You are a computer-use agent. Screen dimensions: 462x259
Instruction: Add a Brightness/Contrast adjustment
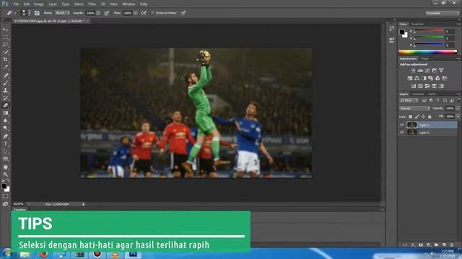pyautogui.click(x=413, y=71)
